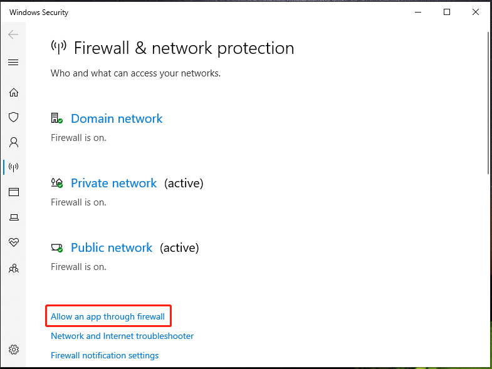Expand the hamburger navigation menu
Screen dimensions: 492x369
pos(13,63)
